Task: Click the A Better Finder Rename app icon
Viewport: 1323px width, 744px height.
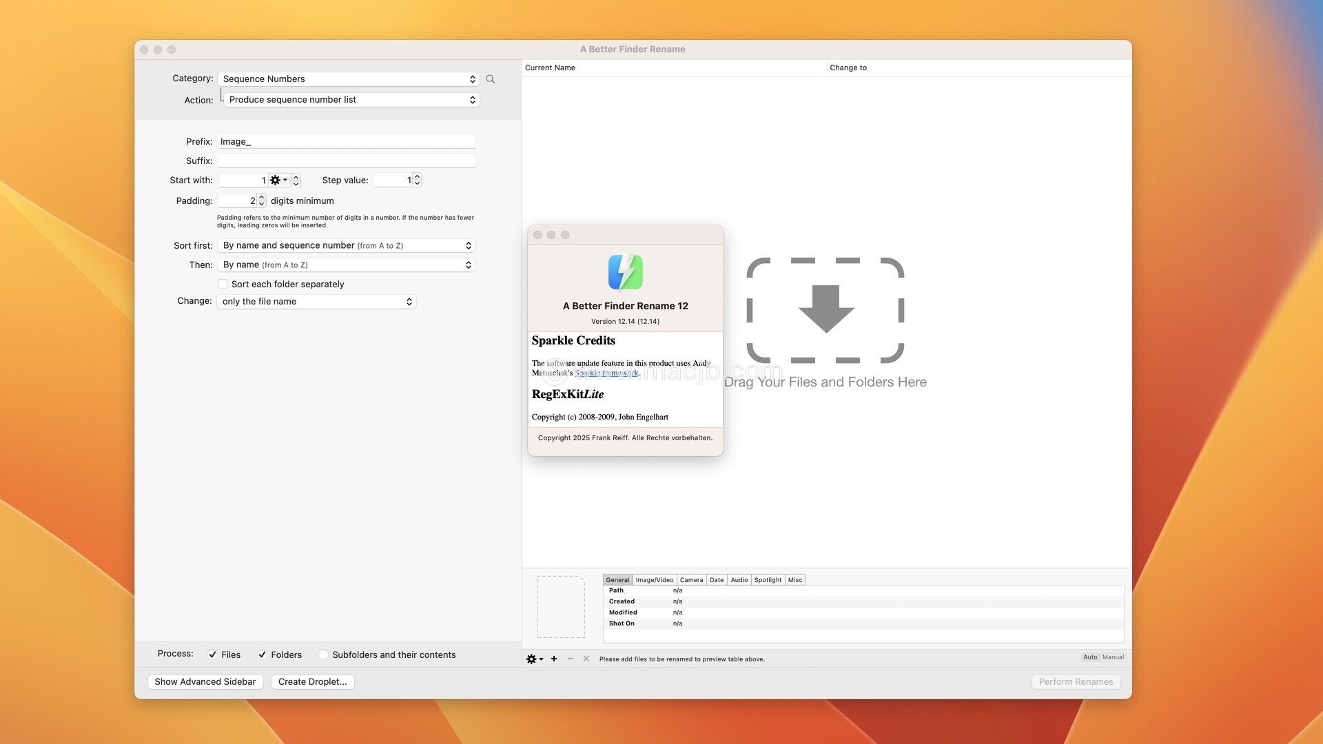Action: [625, 272]
